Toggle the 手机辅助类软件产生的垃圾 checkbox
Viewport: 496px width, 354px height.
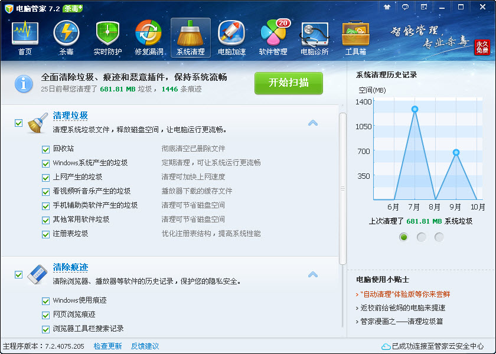46,206
